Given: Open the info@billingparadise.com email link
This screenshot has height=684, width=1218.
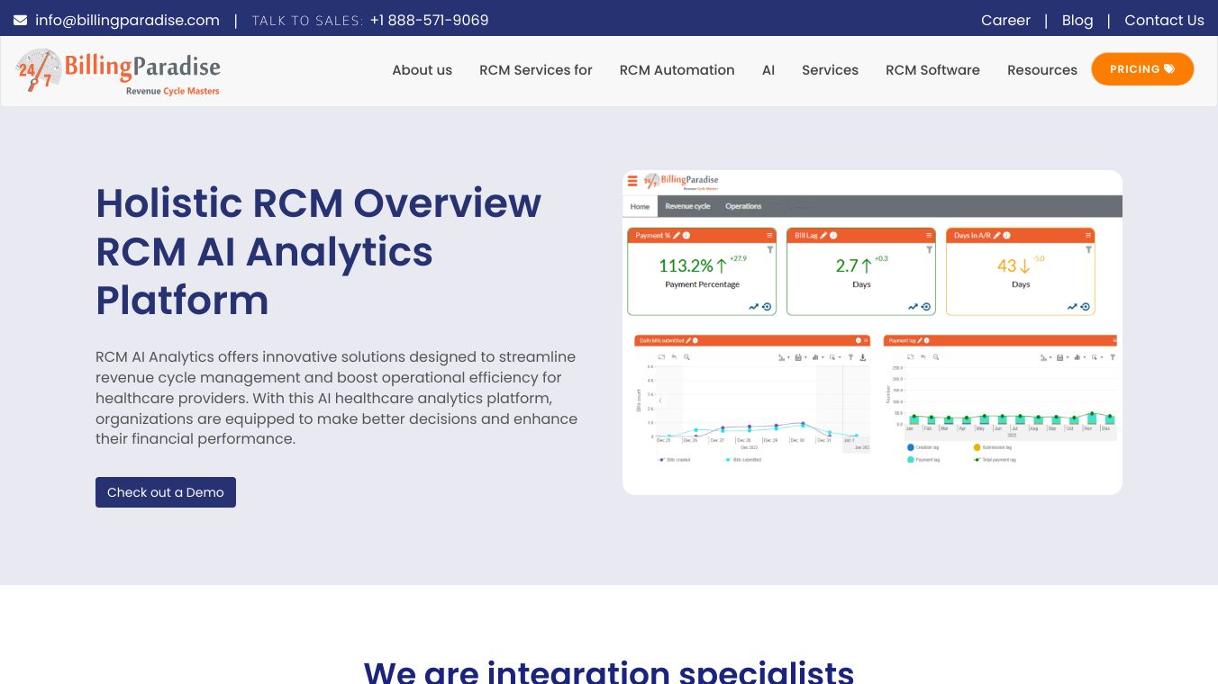Looking at the screenshot, I should [x=128, y=20].
